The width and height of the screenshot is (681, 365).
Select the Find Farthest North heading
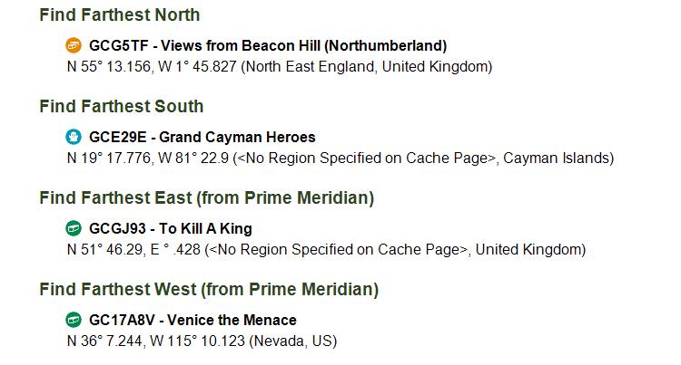point(120,14)
